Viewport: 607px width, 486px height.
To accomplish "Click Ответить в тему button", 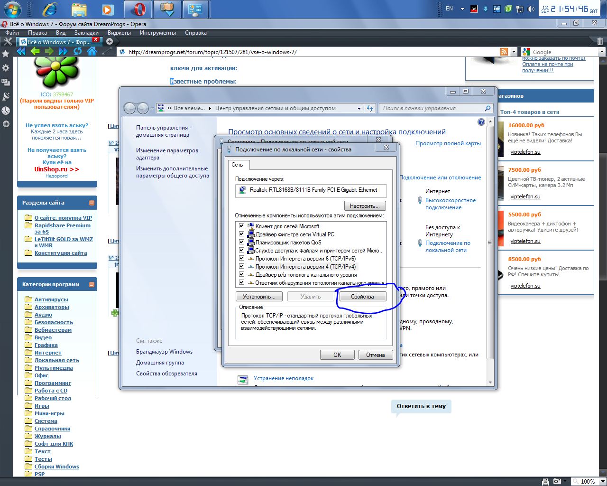I will tap(421, 406).
